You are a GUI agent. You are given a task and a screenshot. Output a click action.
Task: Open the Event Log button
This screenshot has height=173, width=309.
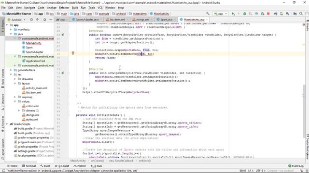296,166
